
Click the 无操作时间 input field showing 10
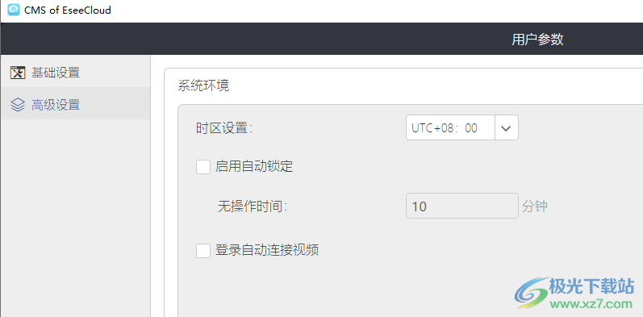coord(462,206)
